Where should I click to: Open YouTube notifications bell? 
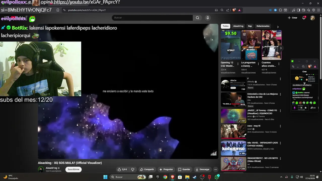pyautogui.click(x=304, y=18)
